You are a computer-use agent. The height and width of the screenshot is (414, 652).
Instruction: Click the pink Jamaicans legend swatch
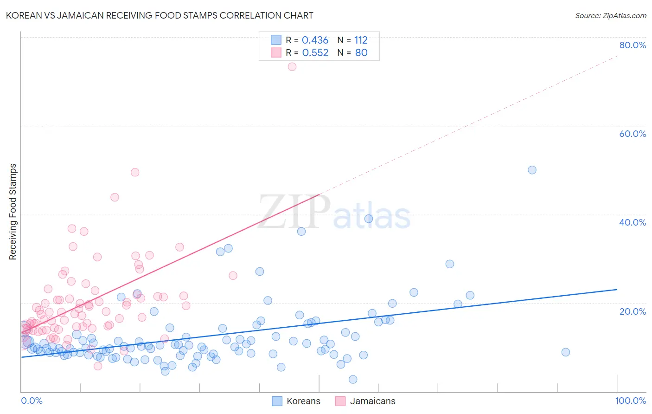pyautogui.click(x=340, y=401)
